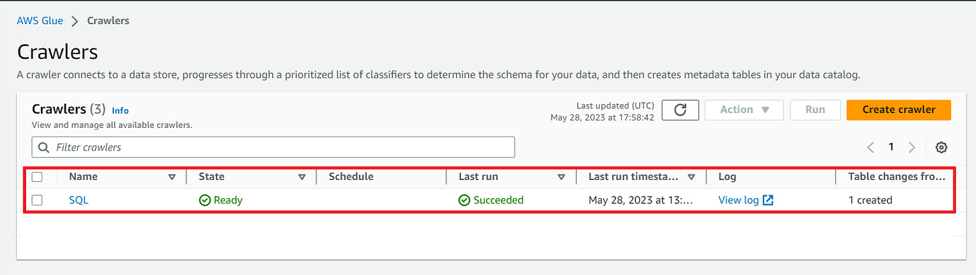The height and width of the screenshot is (275, 976).
Task: Focus the Filter crawlers search field
Action: 273,147
